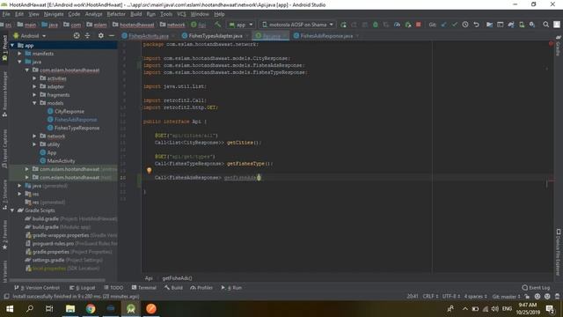Click the network breadcrumb in navigation bar
The image size is (563, 317).
172,25
